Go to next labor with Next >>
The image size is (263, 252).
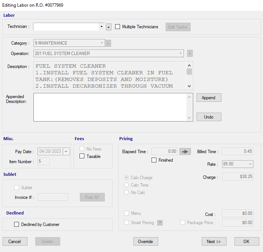(214, 242)
